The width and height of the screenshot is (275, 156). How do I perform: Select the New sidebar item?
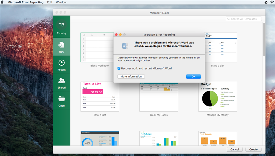point(61,47)
